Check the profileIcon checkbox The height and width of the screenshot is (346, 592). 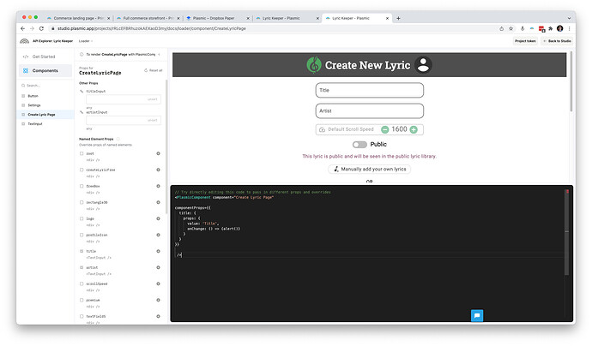(82, 235)
